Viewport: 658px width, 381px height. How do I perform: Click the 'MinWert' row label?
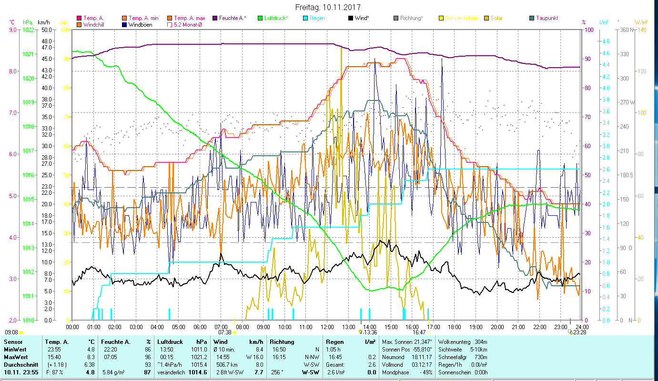coord(15,350)
